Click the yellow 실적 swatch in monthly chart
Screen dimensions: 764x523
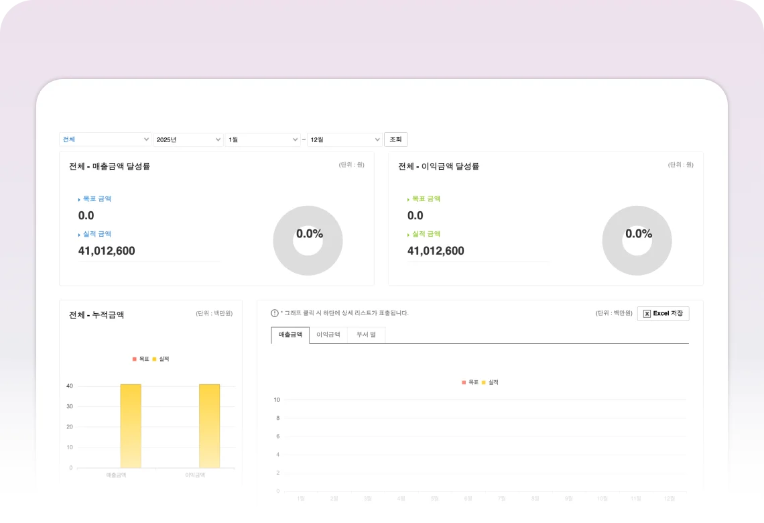pyautogui.click(x=484, y=382)
